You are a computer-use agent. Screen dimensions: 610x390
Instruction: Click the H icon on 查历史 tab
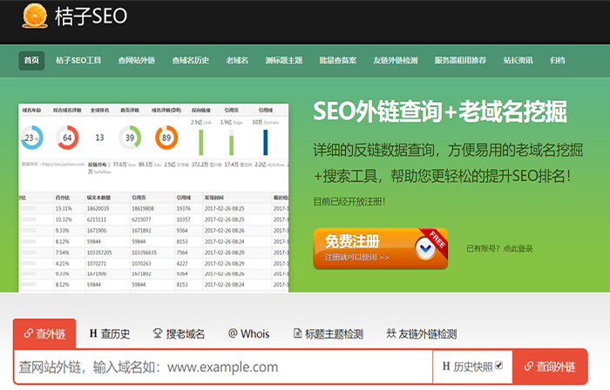point(93,333)
